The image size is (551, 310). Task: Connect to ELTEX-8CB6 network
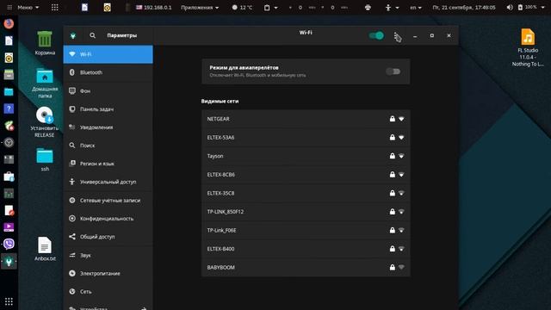[306, 175]
